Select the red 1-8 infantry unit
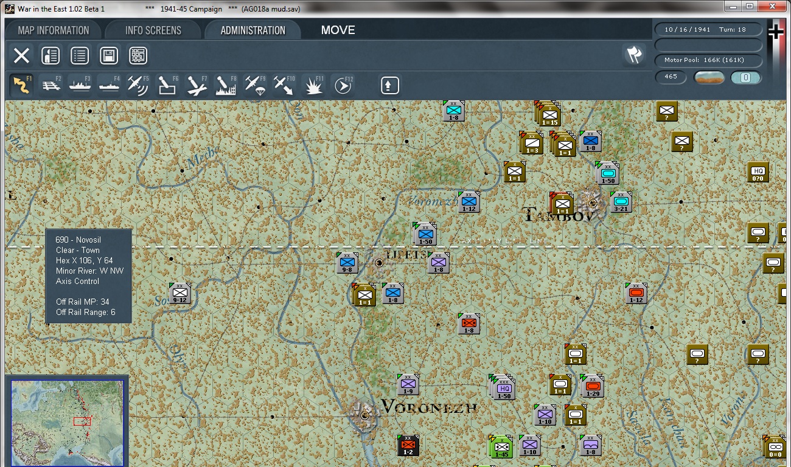The image size is (791, 467). (x=469, y=323)
